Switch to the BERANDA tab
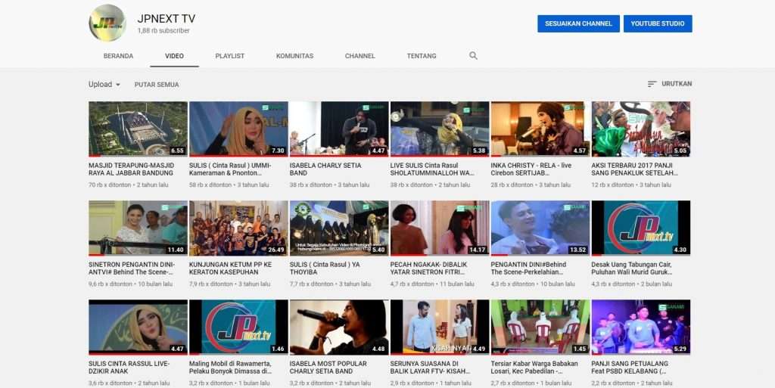This screenshot has width=775, height=388. [x=118, y=56]
